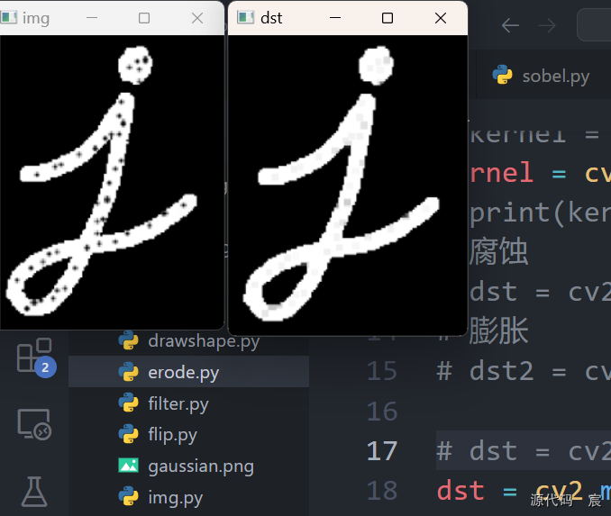Open drawshape.py in the file explorer
611x516 pixels.
(x=204, y=341)
